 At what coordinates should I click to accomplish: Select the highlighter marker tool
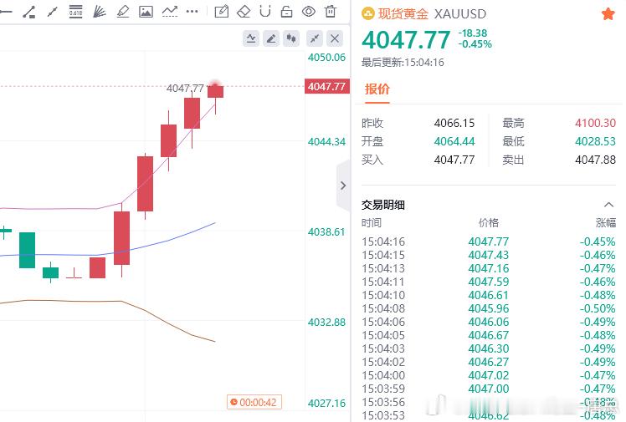point(123,12)
